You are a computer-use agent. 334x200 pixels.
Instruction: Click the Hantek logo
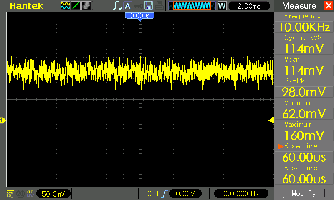pyautogui.click(x=26, y=6)
